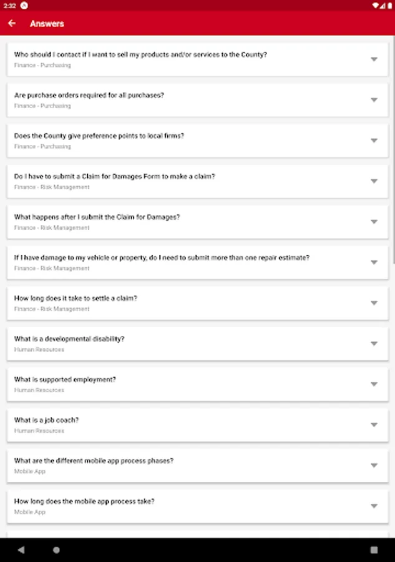
Task: Open the supported employment answer
Action: (x=197, y=383)
